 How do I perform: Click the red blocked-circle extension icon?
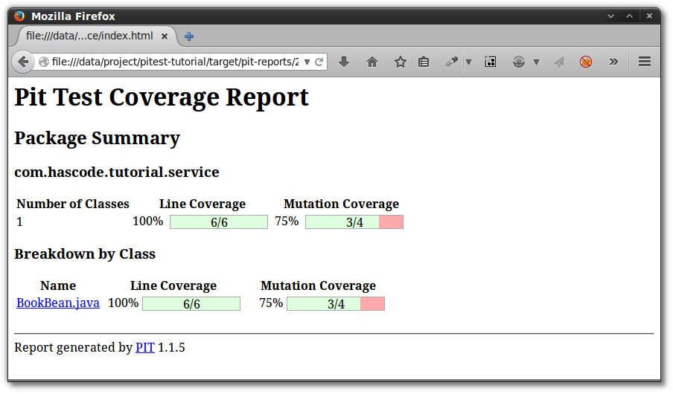point(586,62)
